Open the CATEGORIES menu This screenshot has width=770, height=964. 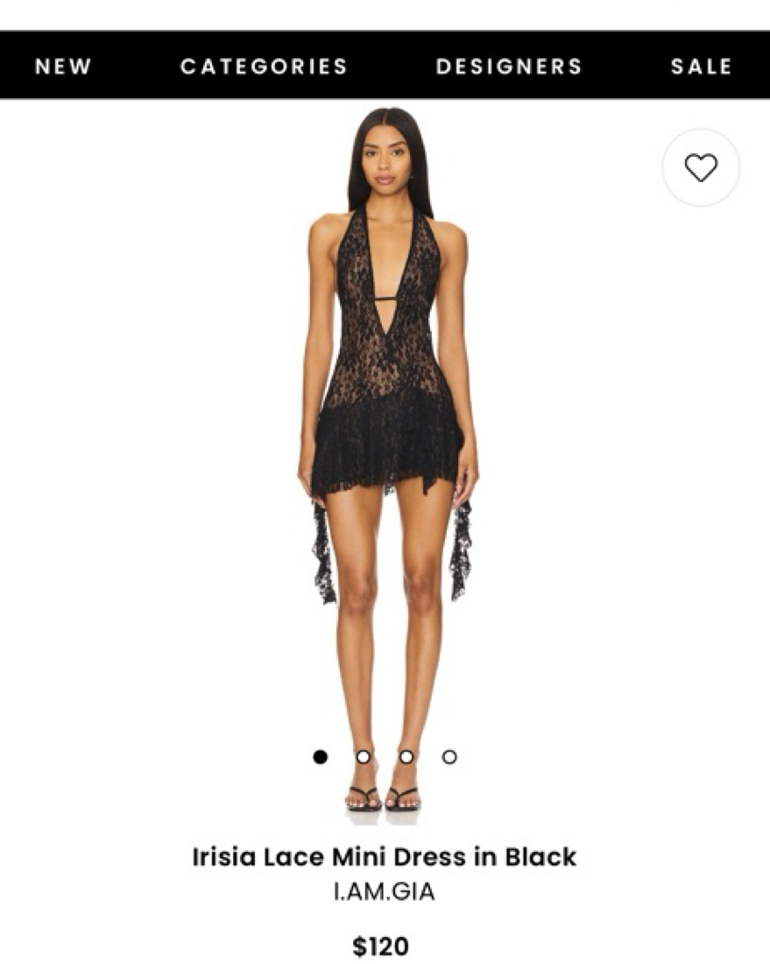point(265,66)
